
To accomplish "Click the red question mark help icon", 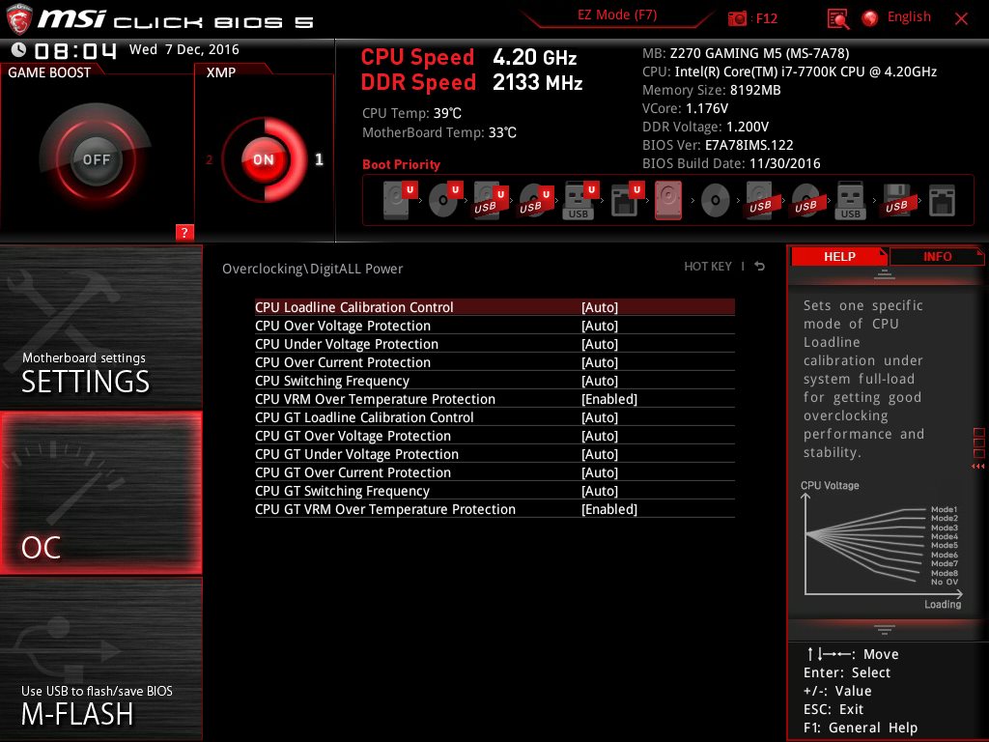I will [184, 232].
